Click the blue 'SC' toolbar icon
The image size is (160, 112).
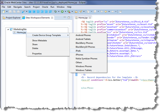click(46, 12)
